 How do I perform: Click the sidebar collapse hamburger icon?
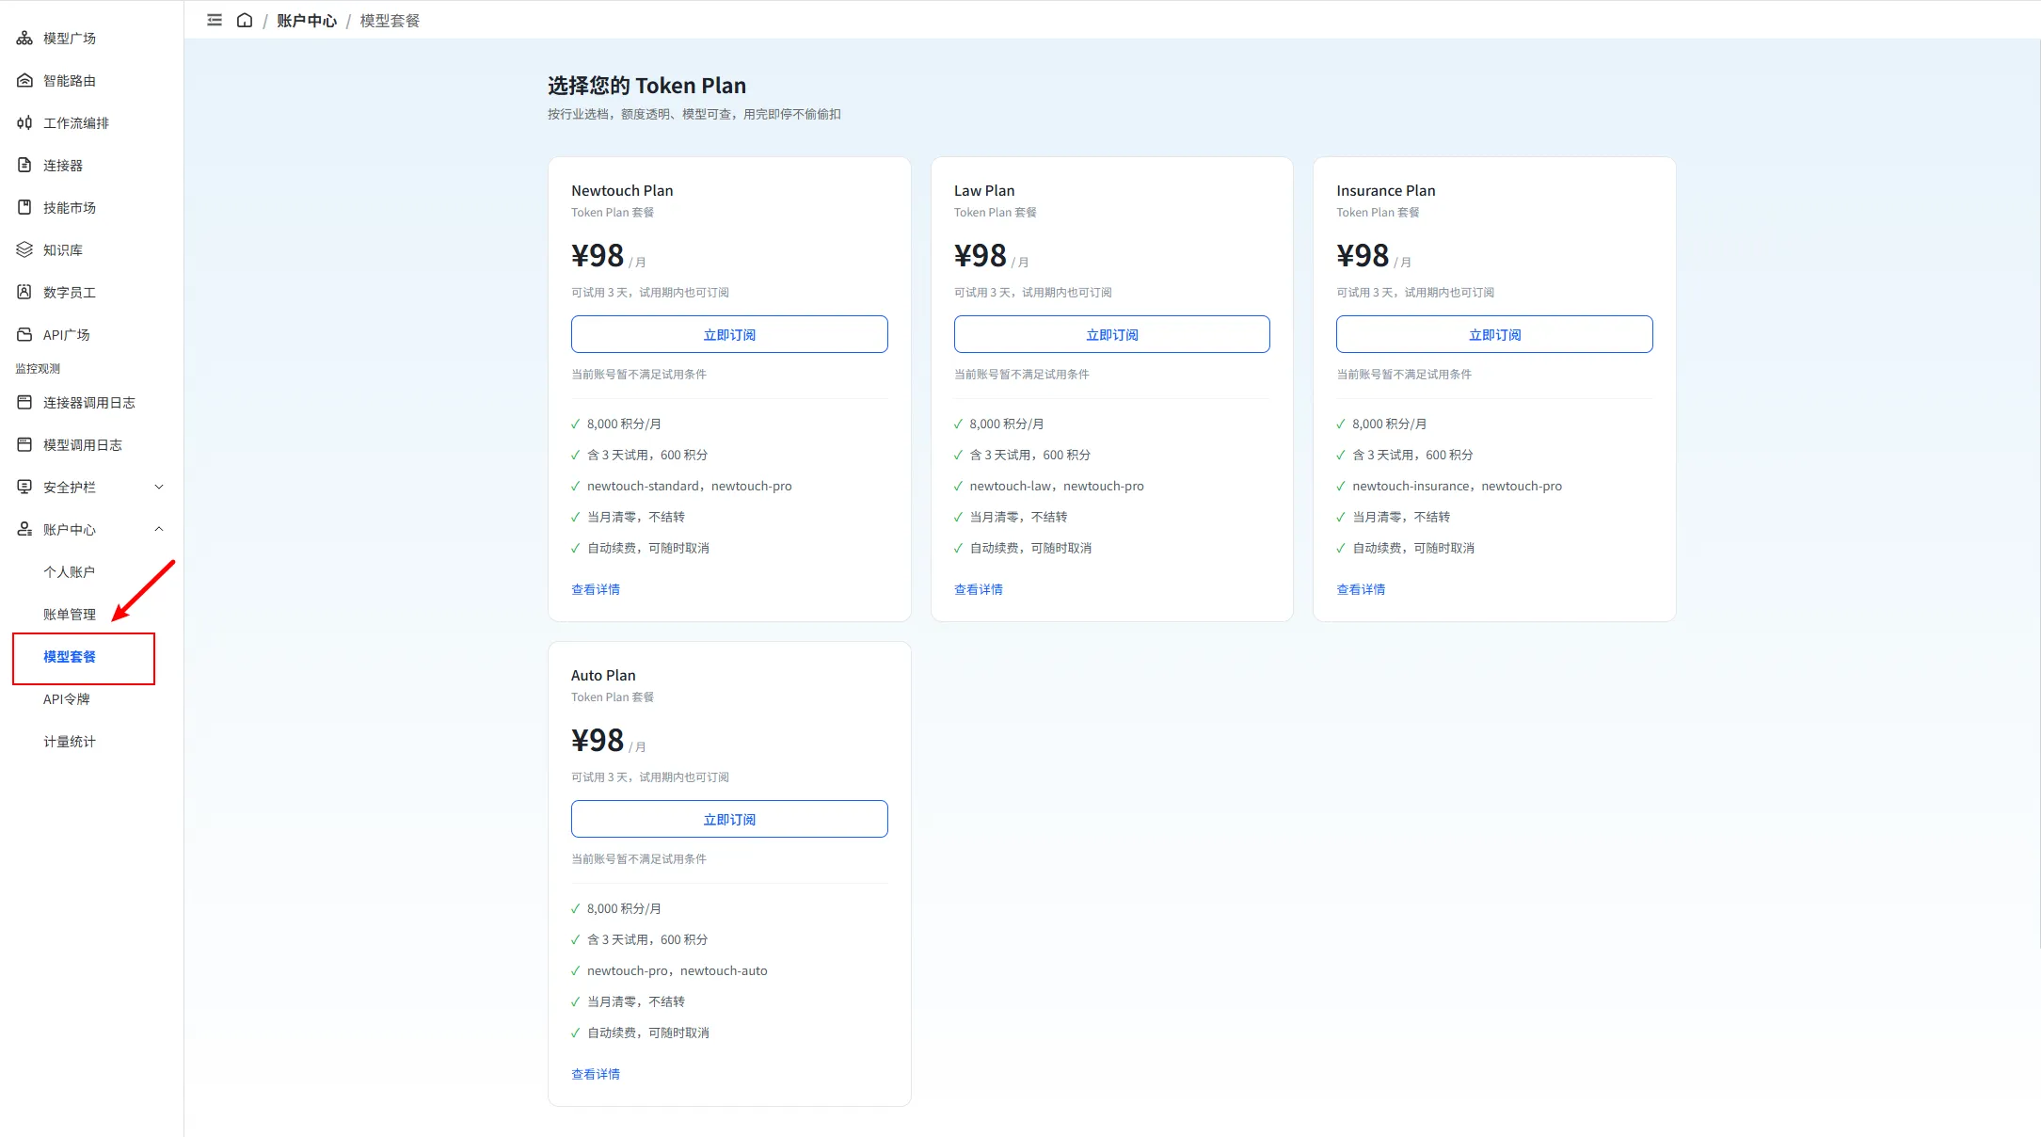(215, 20)
